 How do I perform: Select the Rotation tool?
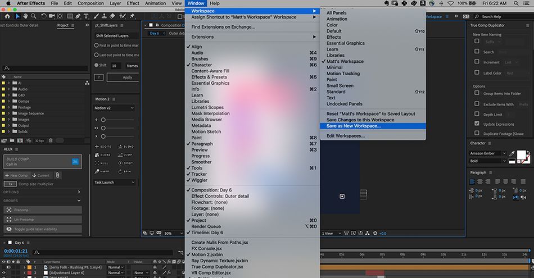point(44,16)
